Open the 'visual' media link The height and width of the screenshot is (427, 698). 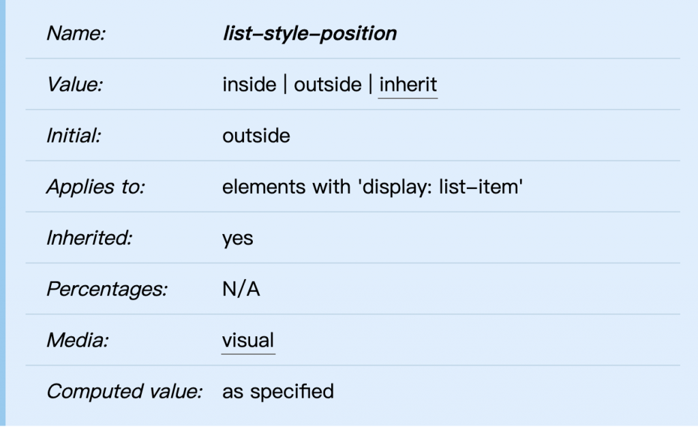[x=248, y=340]
